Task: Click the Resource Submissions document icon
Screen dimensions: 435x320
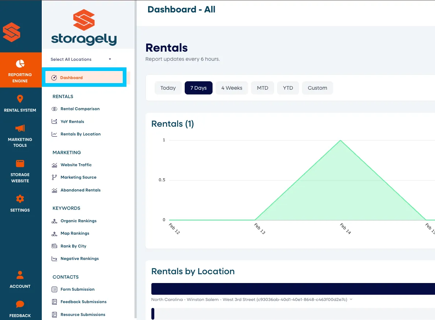Action: 54,315
